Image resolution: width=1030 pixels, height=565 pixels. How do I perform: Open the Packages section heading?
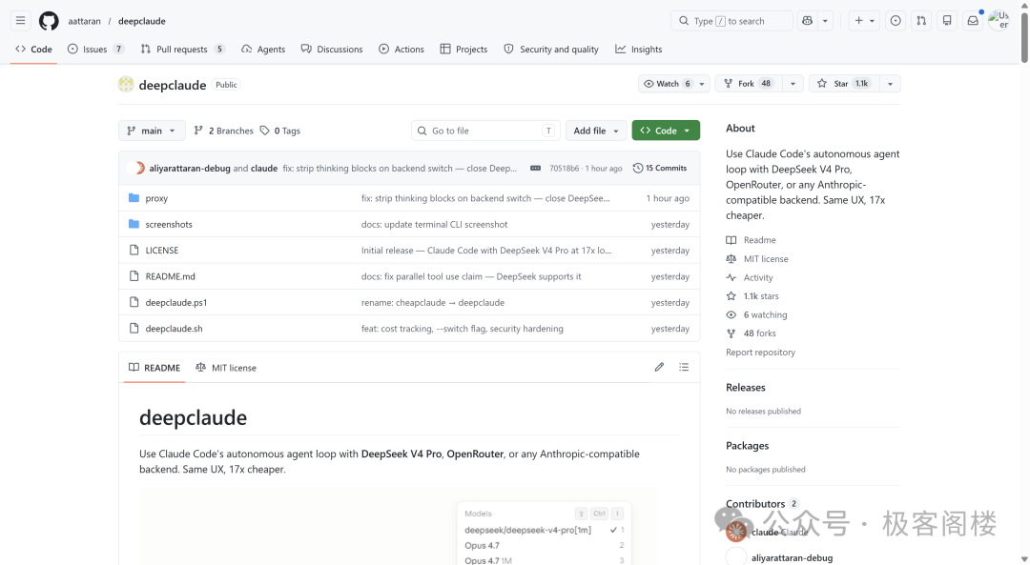(747, 446)
